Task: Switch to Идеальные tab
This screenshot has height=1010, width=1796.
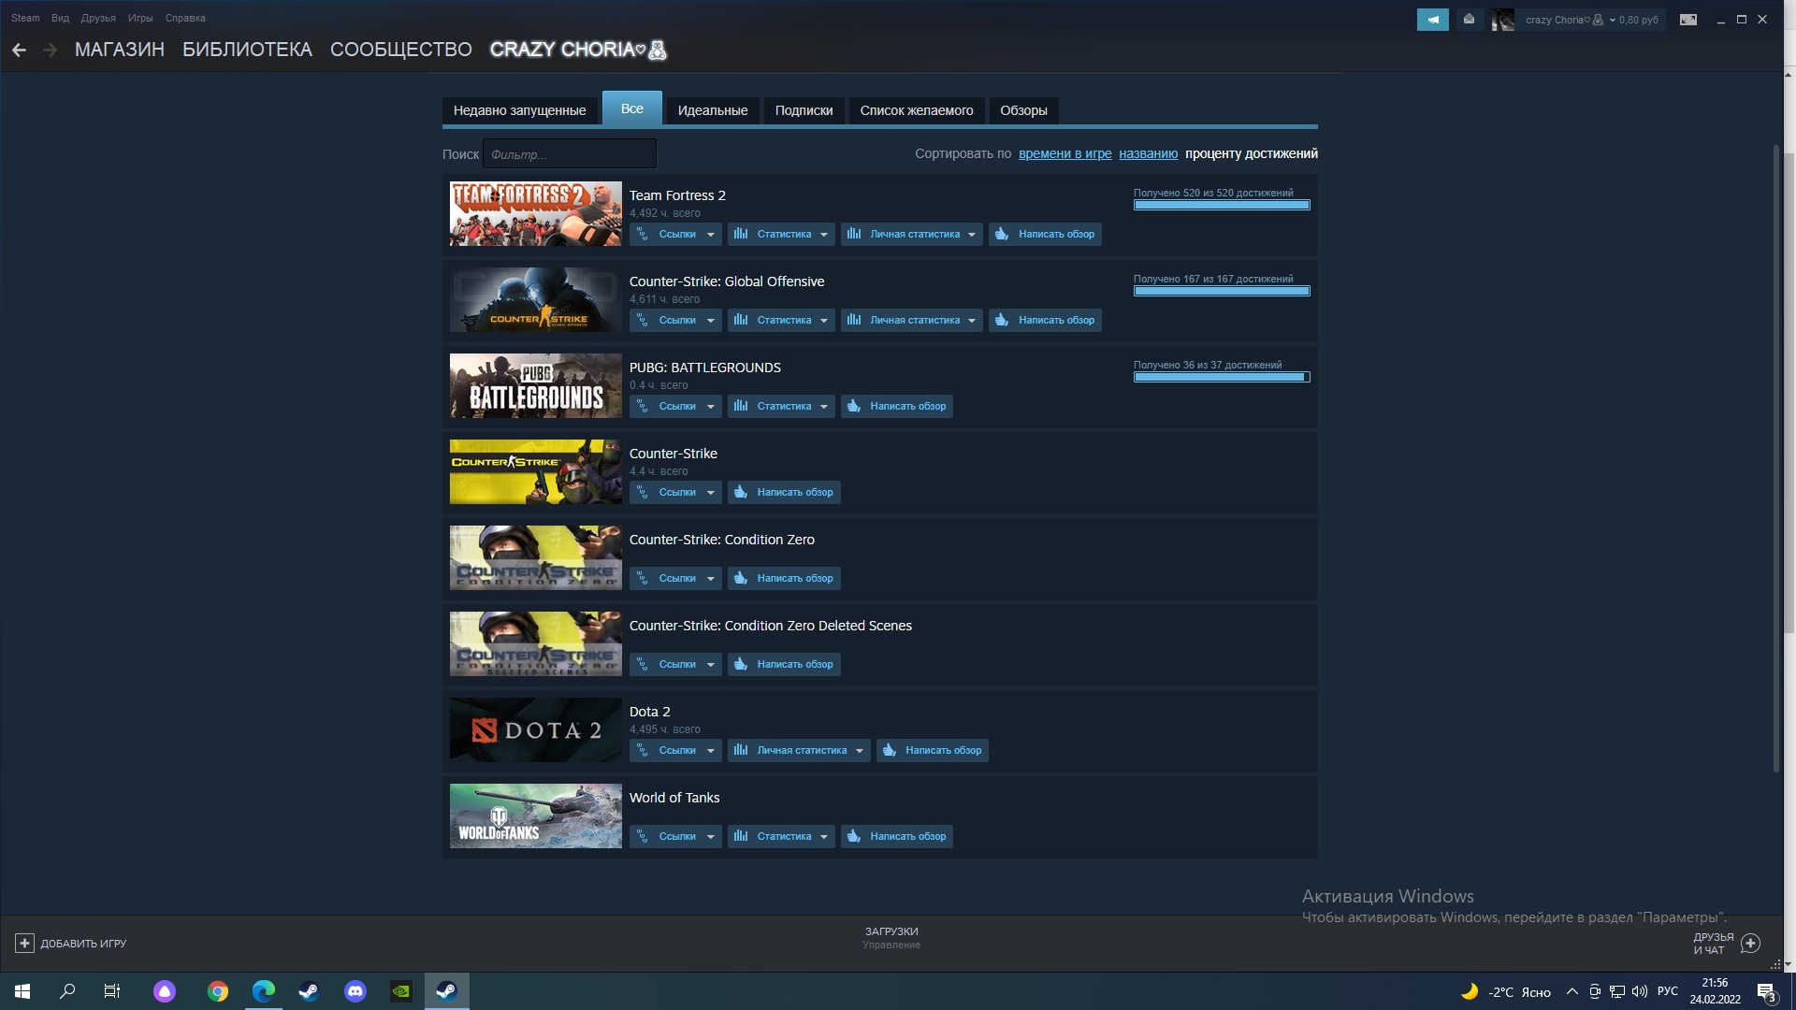Action: click(x=713, y=110)
